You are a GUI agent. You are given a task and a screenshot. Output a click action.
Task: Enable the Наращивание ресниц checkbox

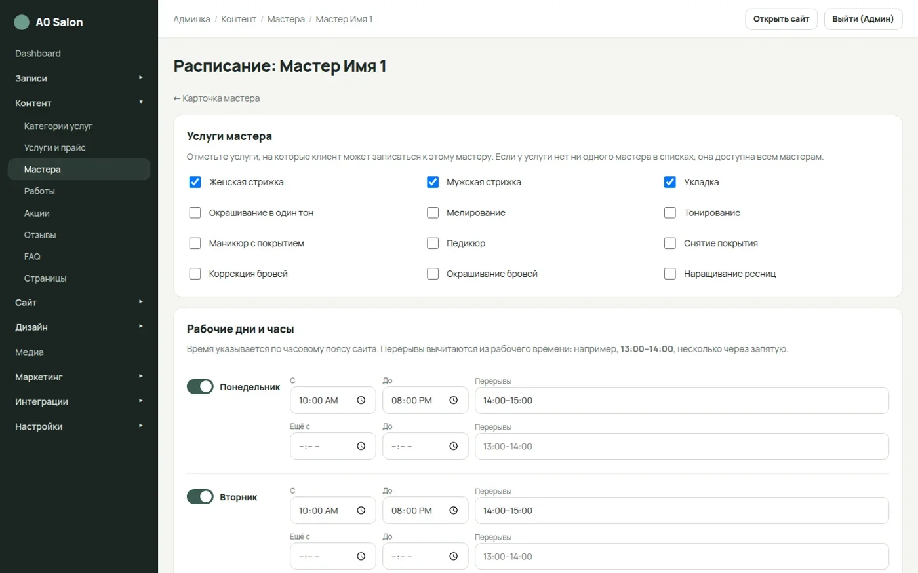coord(670,274)
